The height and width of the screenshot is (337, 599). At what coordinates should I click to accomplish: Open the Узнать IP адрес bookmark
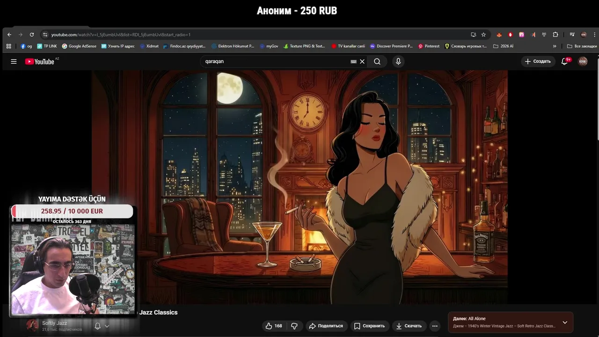click(118, 46)
